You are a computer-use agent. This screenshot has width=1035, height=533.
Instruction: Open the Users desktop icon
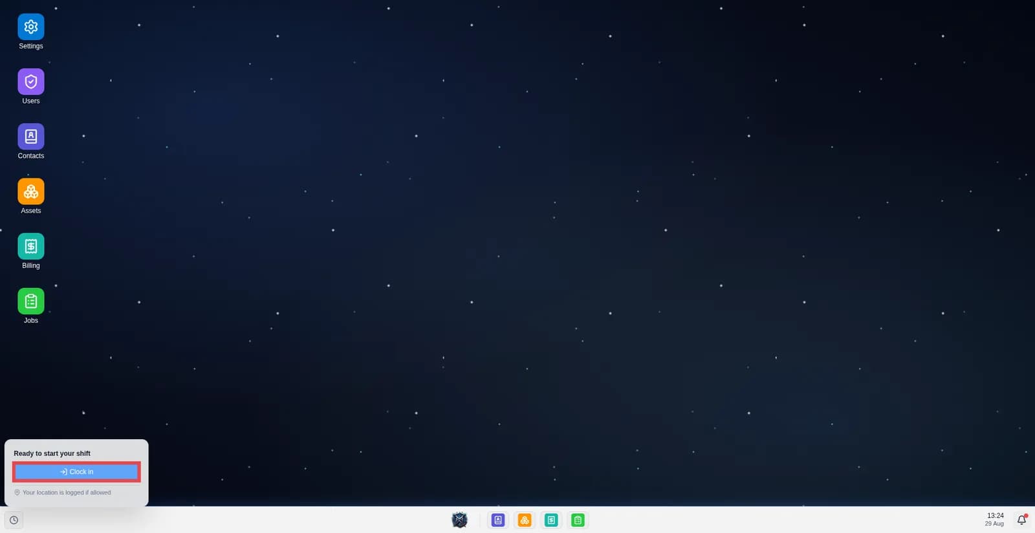[30, 82]
